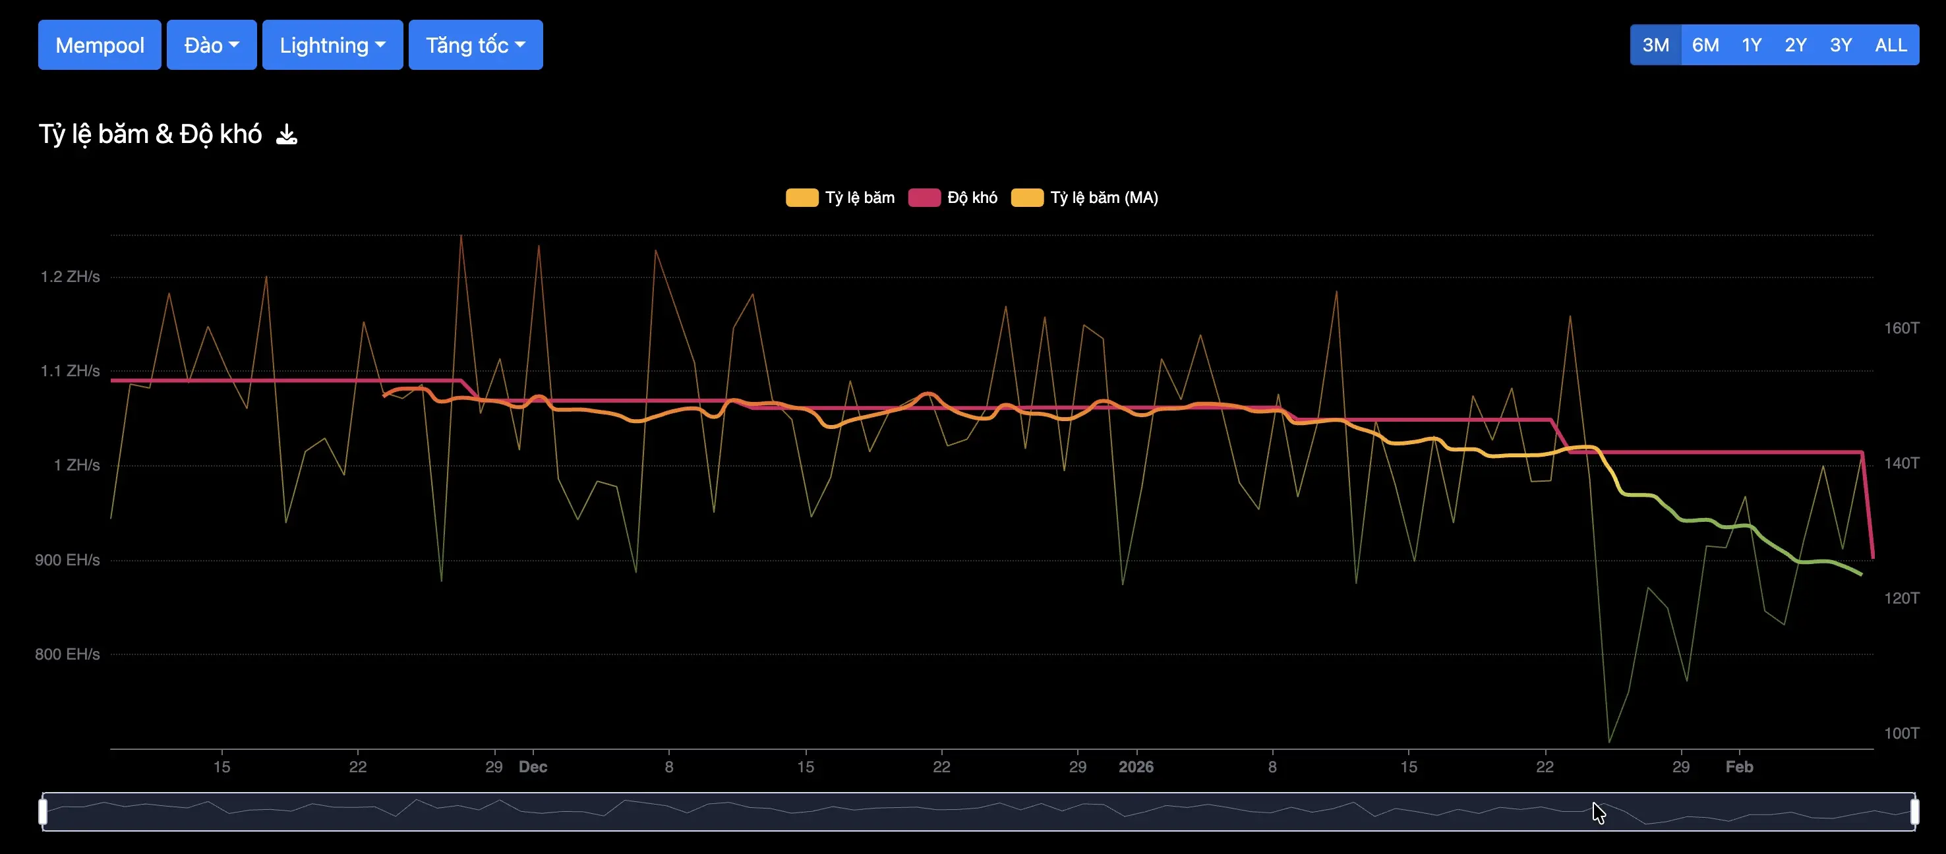Expand the Lightning dropdown
1946x854 pixels.
point(332,45)
